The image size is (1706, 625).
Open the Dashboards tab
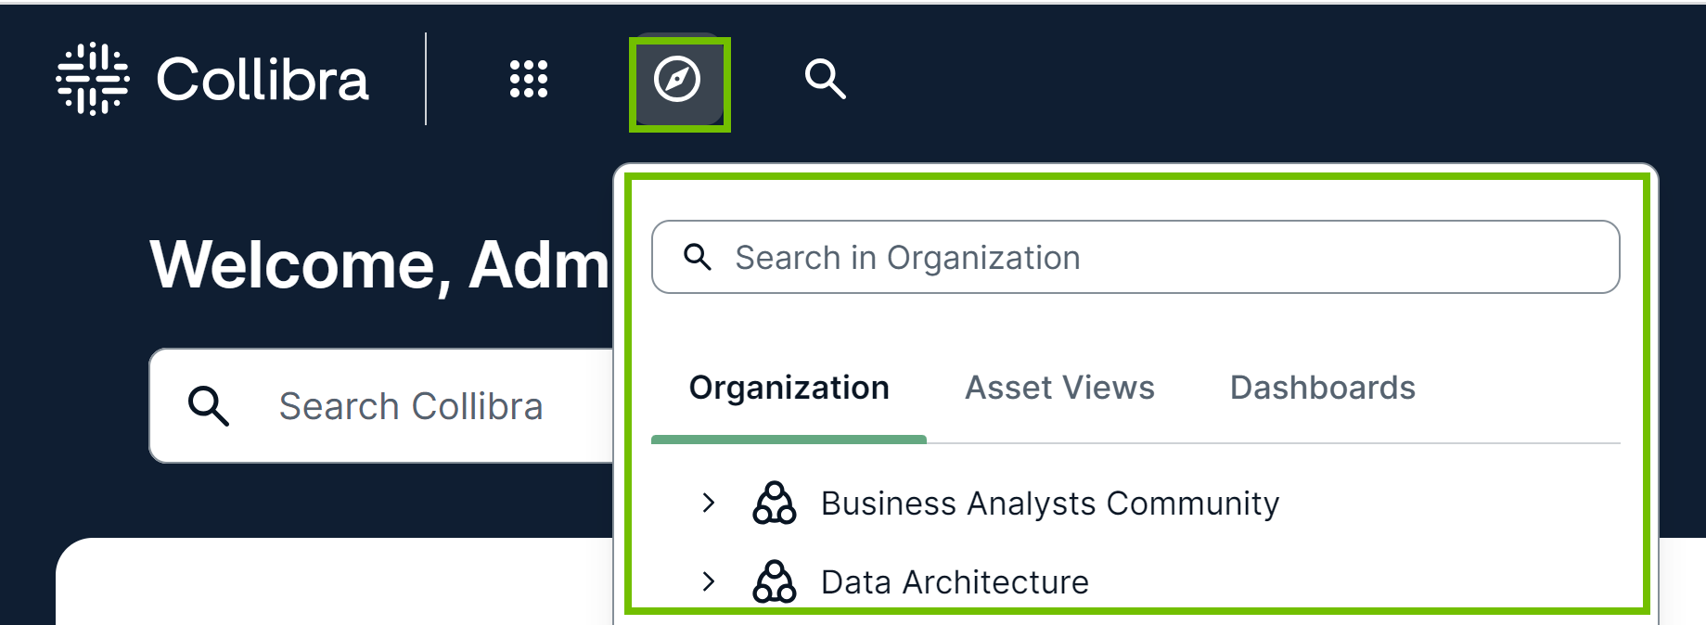[1322, 388]
